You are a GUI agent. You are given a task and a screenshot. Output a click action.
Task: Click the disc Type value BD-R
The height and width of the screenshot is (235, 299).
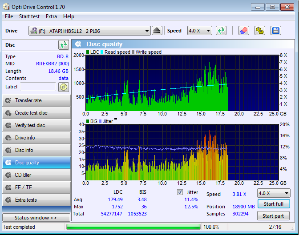[x=63, y=56]
